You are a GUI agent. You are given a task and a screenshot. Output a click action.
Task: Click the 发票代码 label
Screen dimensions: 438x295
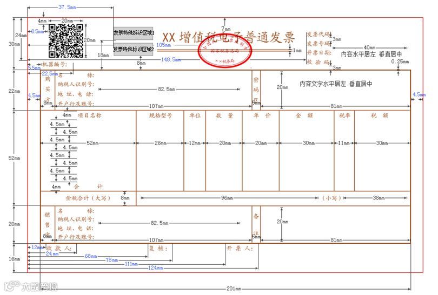click(318, 35)
